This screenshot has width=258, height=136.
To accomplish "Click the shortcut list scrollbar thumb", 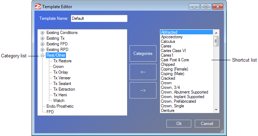I will 216,41.
